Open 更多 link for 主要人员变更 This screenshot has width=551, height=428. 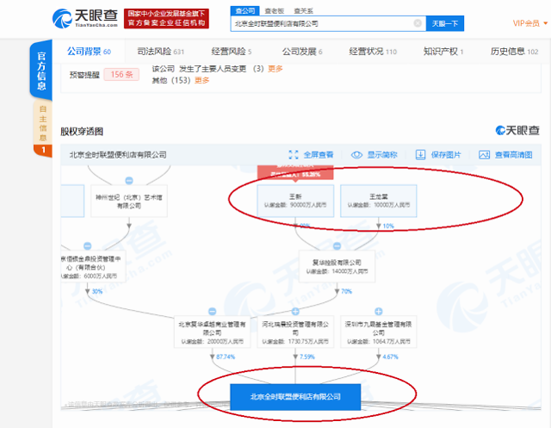(x=275, y=69)
